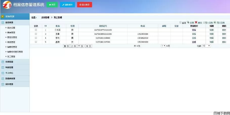Click the calendar icon beside 分类管理
Viewport: 230px width, 115px height.
coord(3,62)
